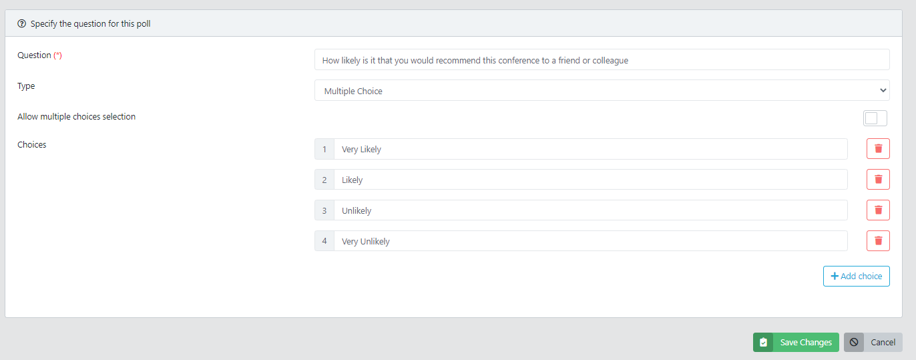
Task: Click the number 1 choice label
Action: coord(324,149)
